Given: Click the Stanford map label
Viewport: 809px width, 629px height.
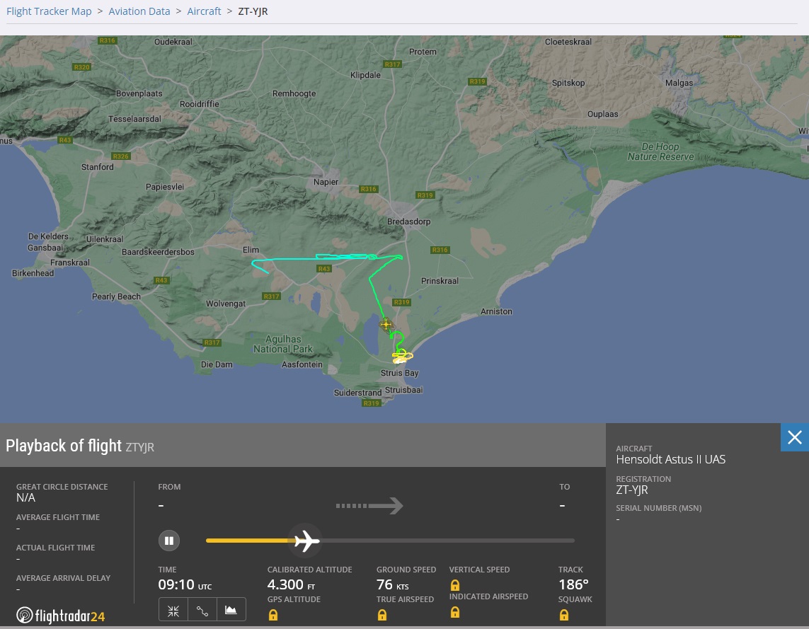Looking at the screenshot, I should pyautogui.click(x=98, y=167).
